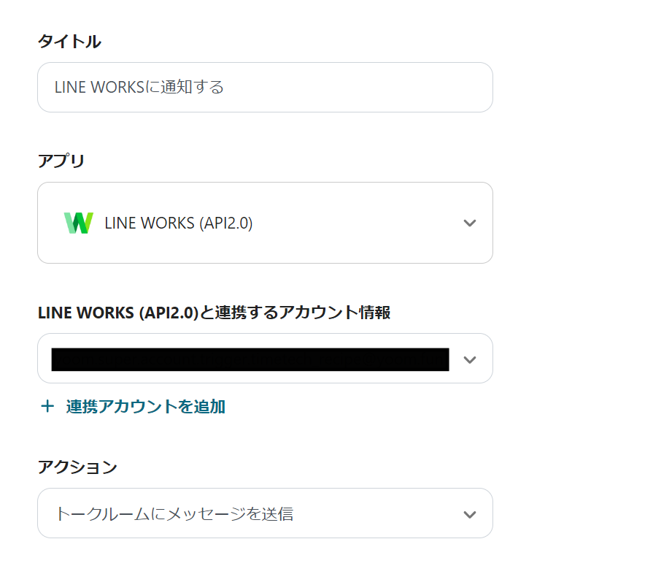Click the plus icon beside 連携アカウントを追加
Screen dimensions: 653x585
pos(47,407)
